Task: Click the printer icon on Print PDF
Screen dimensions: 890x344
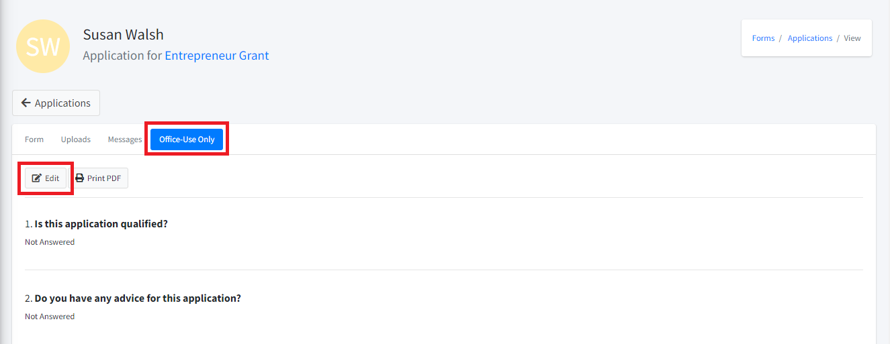Action: [80, 178]
